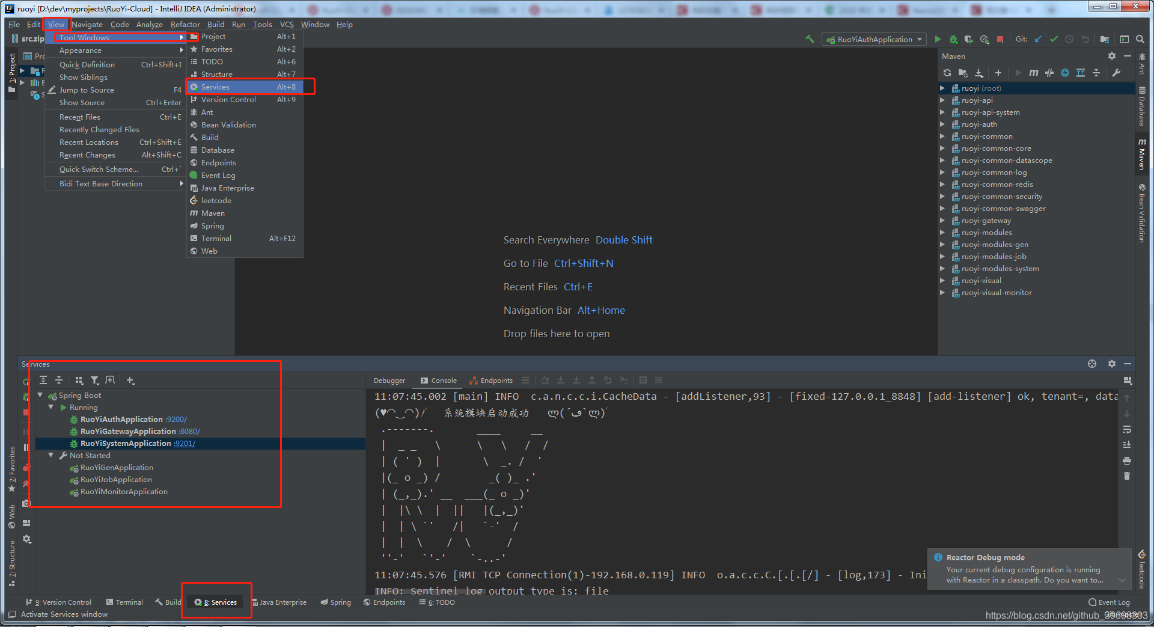
Task: Open Terminal tool window from bottom bar
Action: click(x=124, y=602)
